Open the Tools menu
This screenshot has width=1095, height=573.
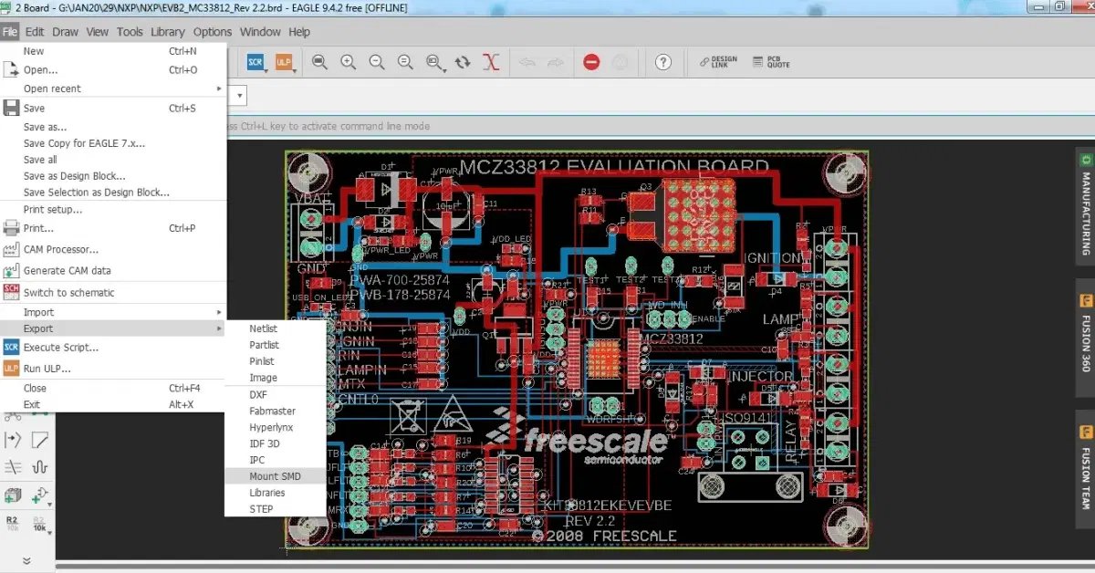130,31
